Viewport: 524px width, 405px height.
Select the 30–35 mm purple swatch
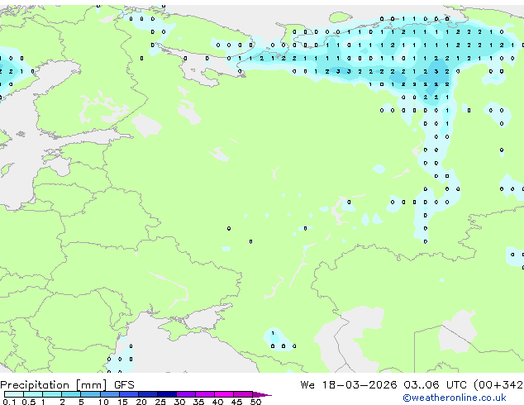pyautogui.click(x=186, y=394)
